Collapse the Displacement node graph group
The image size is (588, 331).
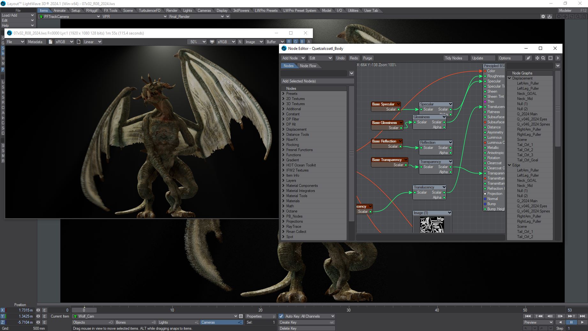coord(510,78)
